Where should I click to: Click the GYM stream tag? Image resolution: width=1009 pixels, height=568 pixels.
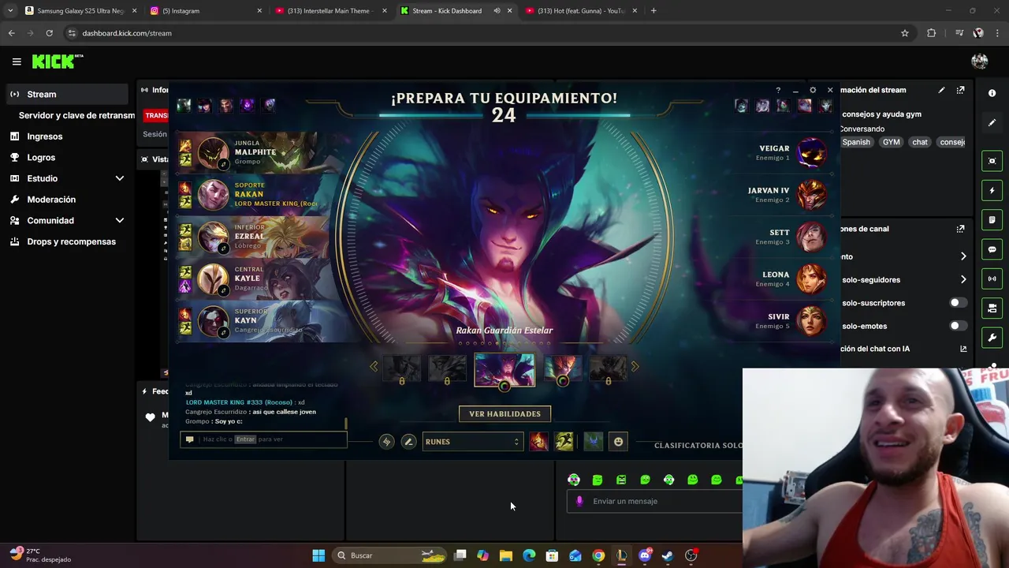tap(892, 142)
